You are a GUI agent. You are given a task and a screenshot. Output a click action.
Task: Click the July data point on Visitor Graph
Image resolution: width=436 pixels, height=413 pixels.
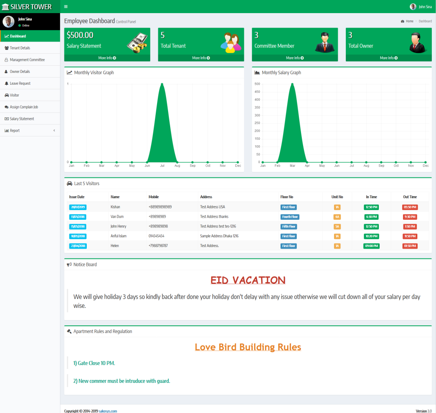[162, 84]
